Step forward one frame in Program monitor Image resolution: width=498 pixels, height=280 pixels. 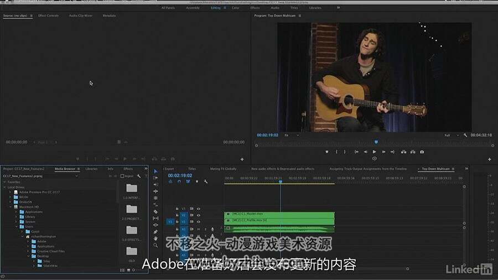pyautogui.click(x=383, y=152)
